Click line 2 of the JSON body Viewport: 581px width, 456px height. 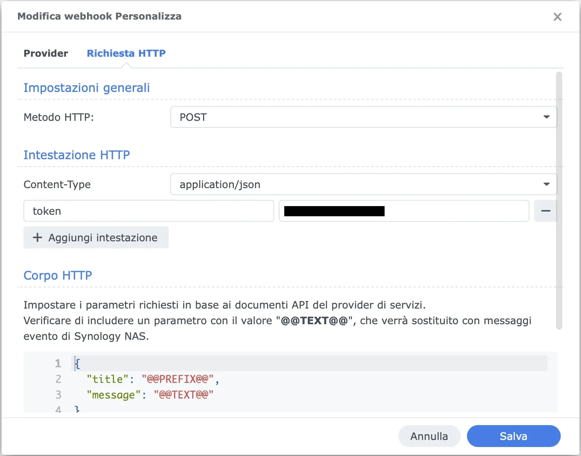[x=152, y=379]
